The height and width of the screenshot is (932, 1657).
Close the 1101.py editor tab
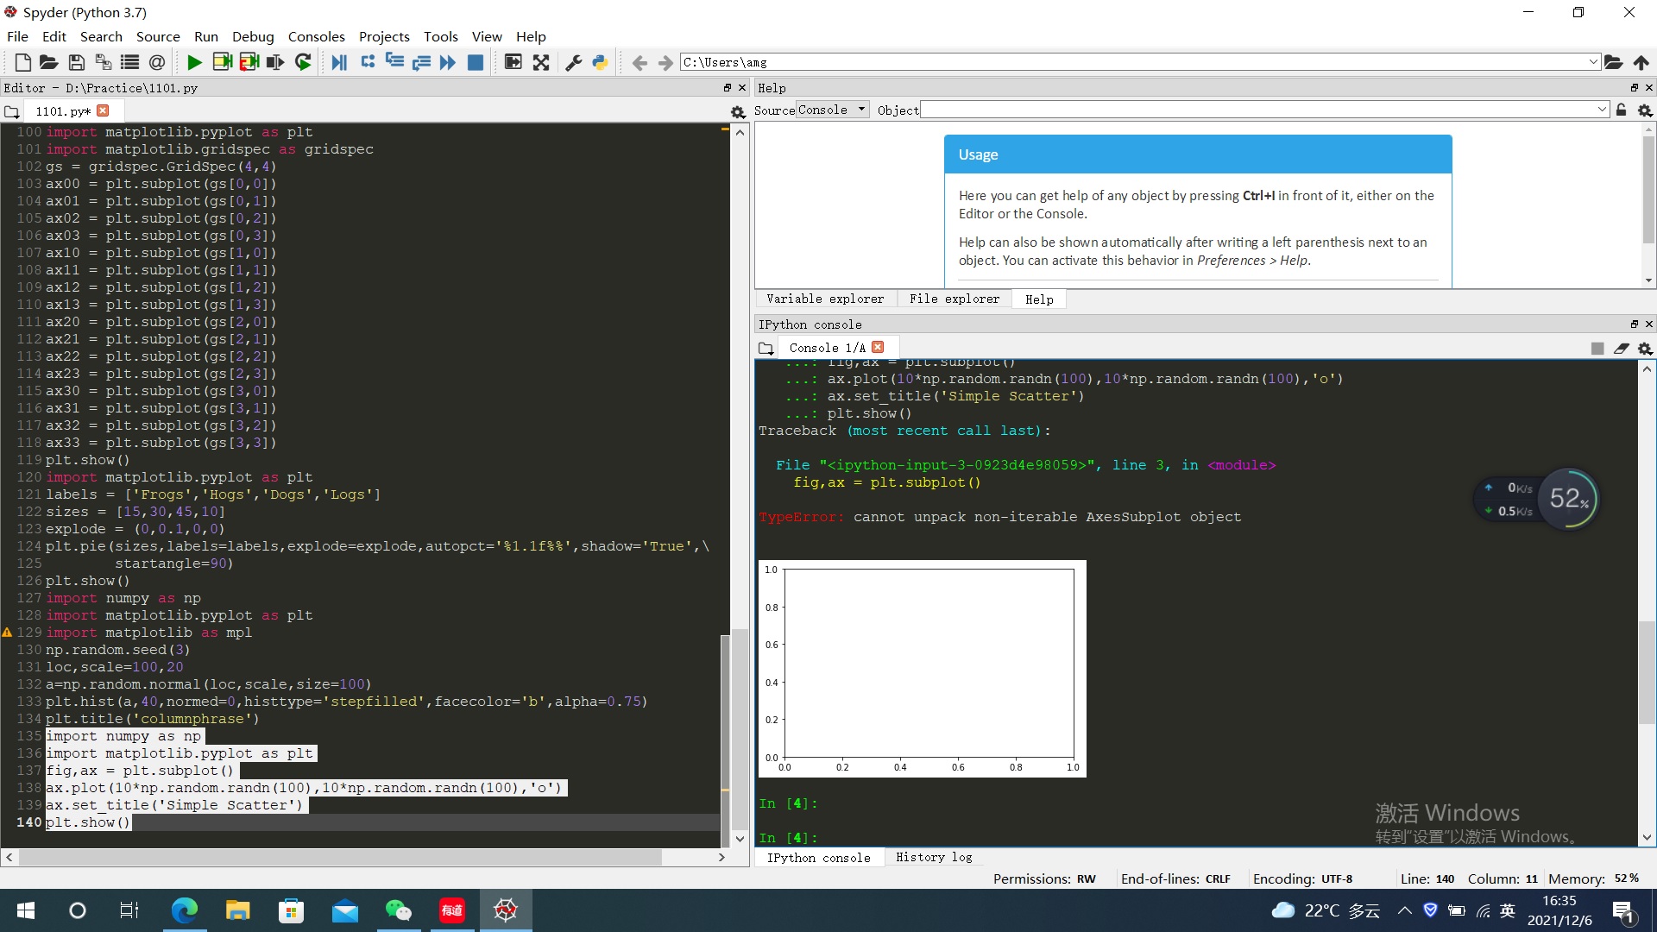[x=104, y=110]
